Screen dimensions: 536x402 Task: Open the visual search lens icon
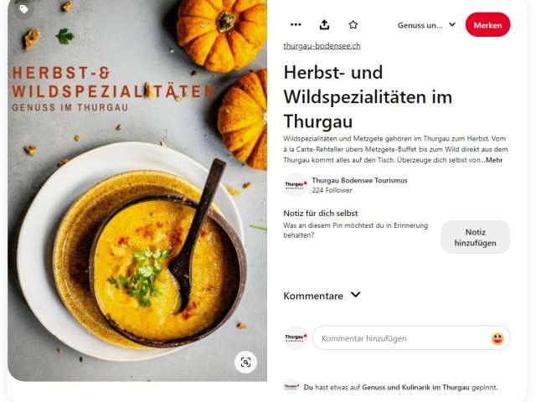click(245, 362)
